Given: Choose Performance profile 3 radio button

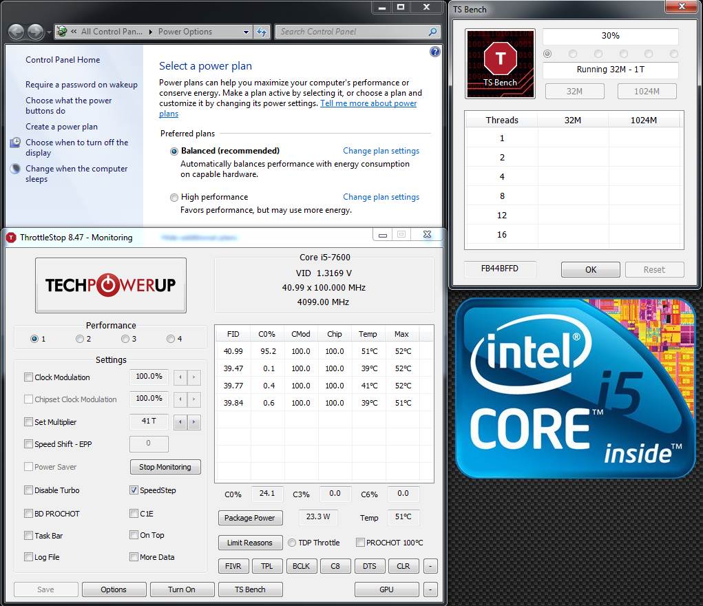Looking at the screenshot, I should point(125,339).
